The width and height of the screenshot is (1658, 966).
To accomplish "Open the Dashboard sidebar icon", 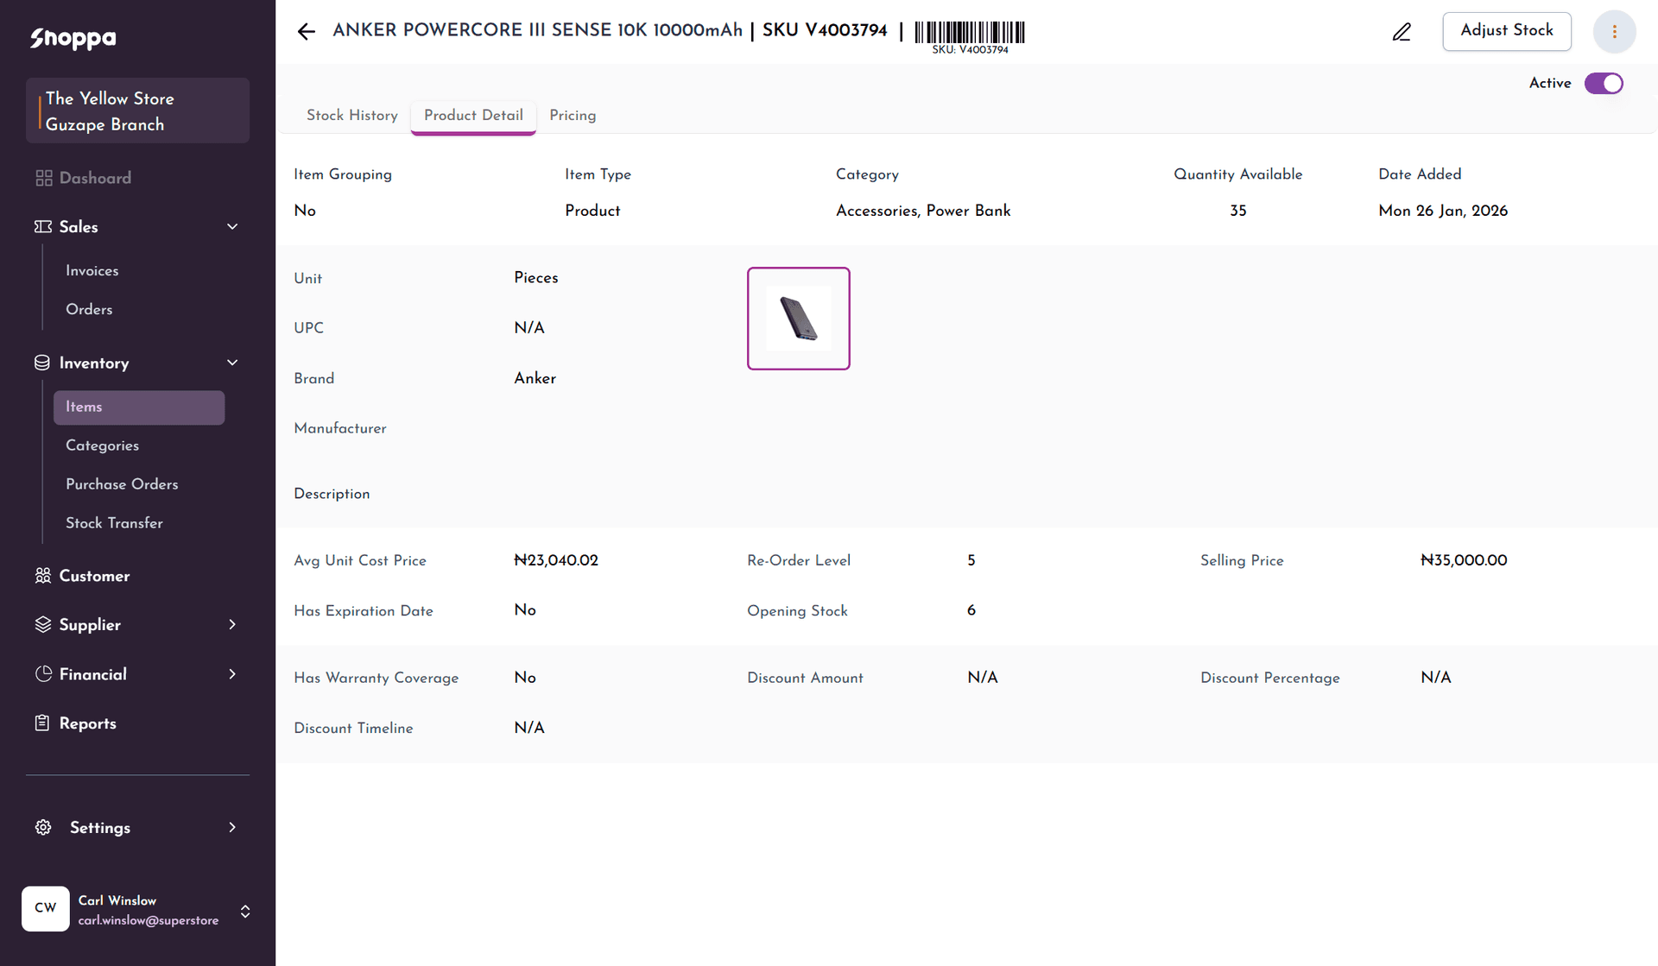I will pos(43,178).
